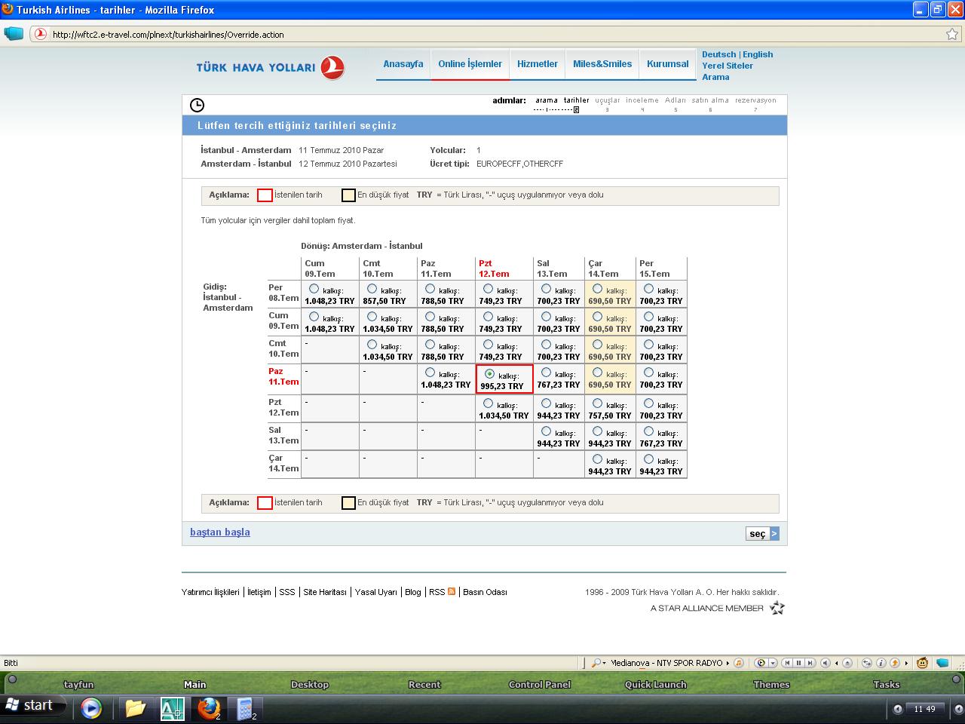Choose 690,50 TRY lowest fare on Paz 11.Tem row
This screenshot has height=724, width=965.
click(597, 373)
